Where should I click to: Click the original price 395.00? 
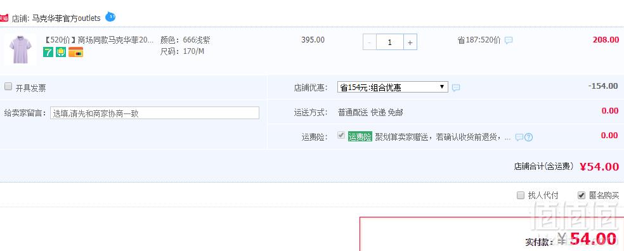(x=313, y=40)
